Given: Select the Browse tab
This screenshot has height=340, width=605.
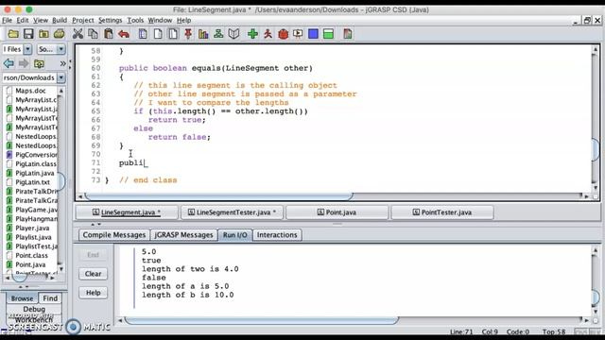Looking at the screenshot, I should 22,298.
